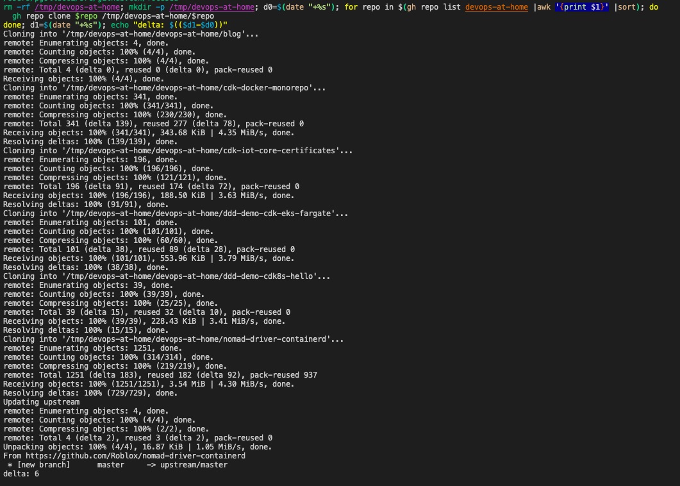Screen dimensions: 680x486
Task: Click 'Receiving objects' line showing 343.68 KiB
Action: (149, 133)
